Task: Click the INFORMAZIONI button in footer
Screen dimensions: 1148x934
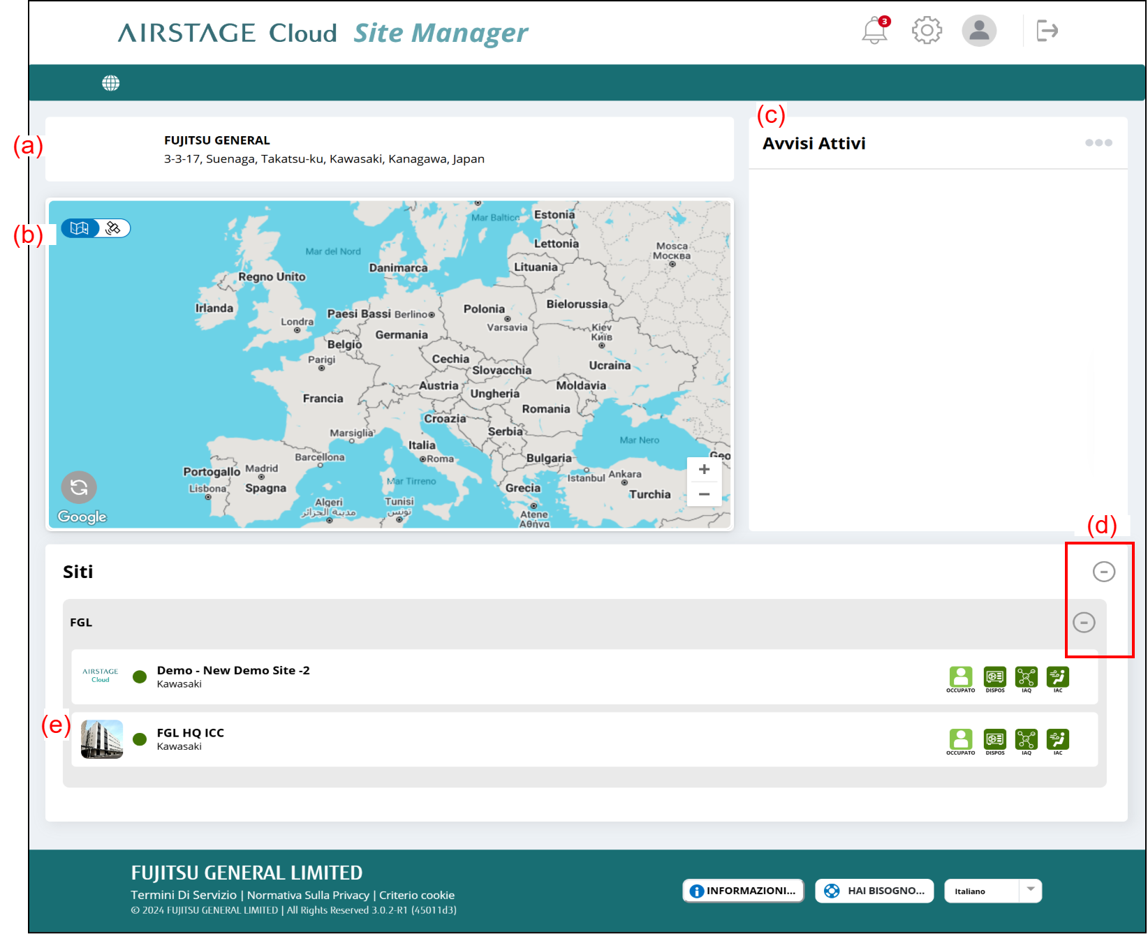Action: pyautogui.click(x=743, y=891)
